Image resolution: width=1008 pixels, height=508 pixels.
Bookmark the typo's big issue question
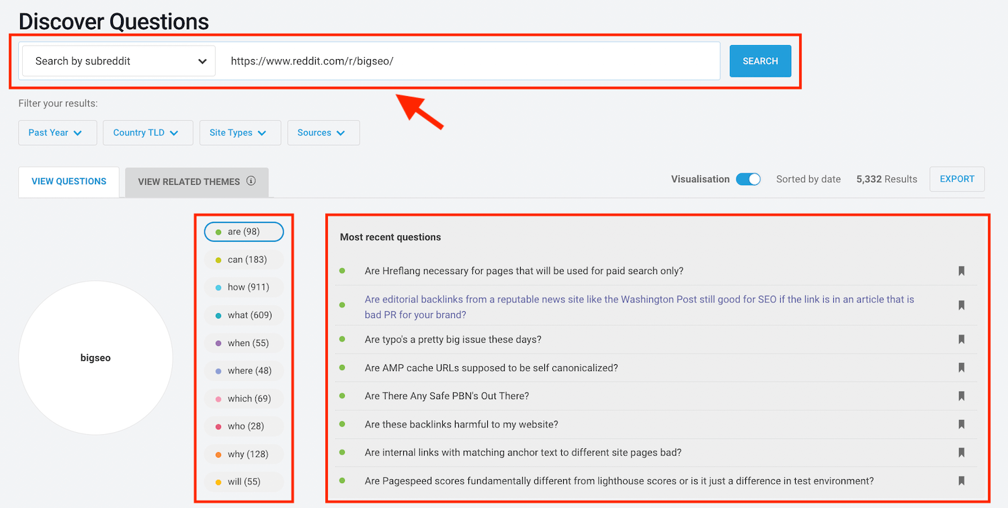[962, 340]
